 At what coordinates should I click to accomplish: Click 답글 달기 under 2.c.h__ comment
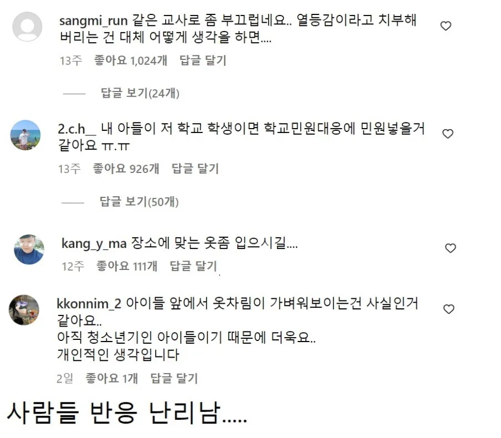click(195, 168)
